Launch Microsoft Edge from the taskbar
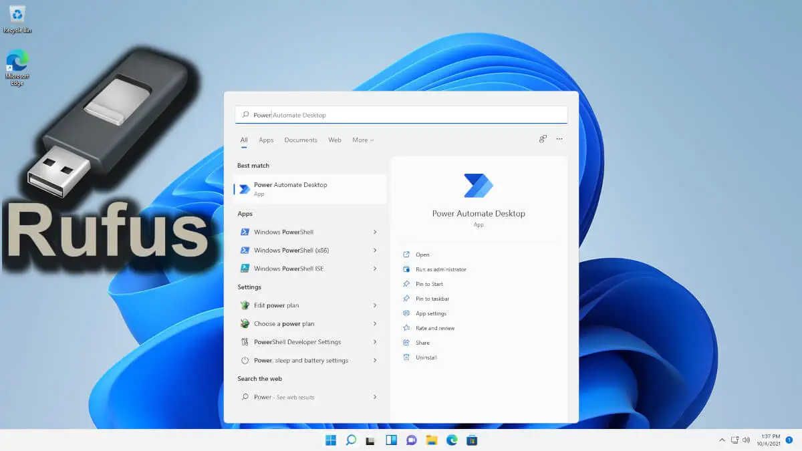 coord(451,440)
